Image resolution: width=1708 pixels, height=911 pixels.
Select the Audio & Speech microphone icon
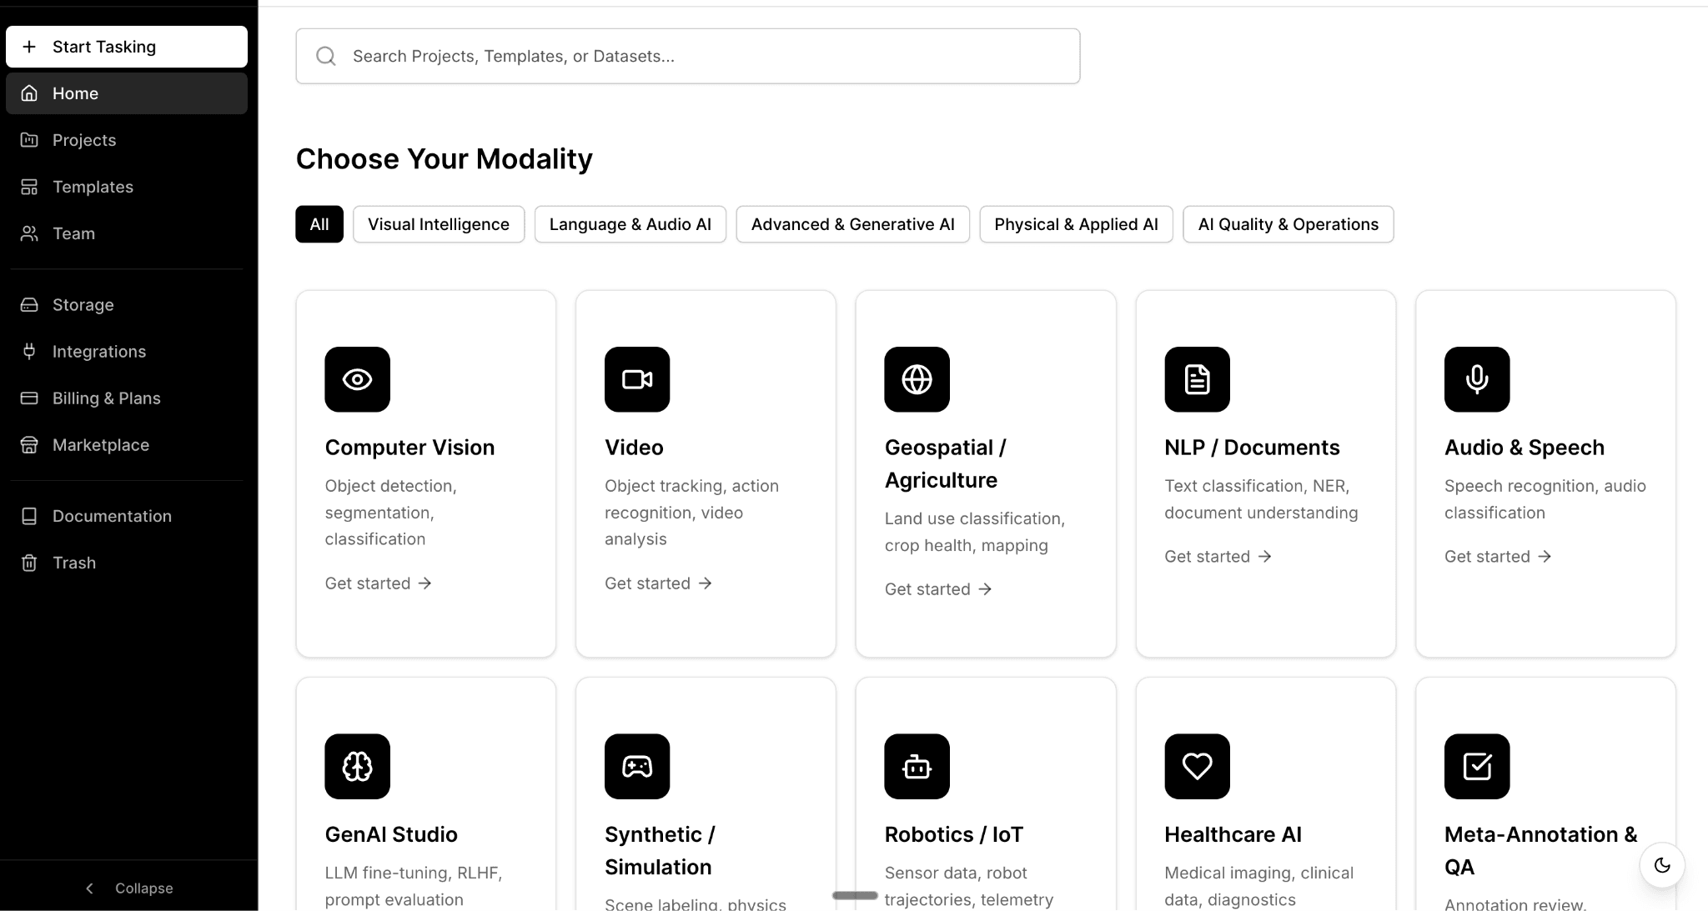(x=1476, y=379)
